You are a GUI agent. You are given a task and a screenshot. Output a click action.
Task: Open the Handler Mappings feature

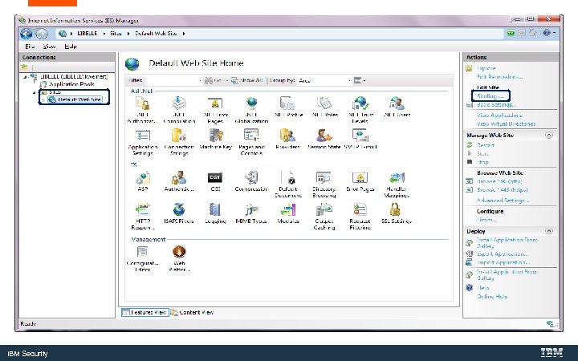[397, 185]
